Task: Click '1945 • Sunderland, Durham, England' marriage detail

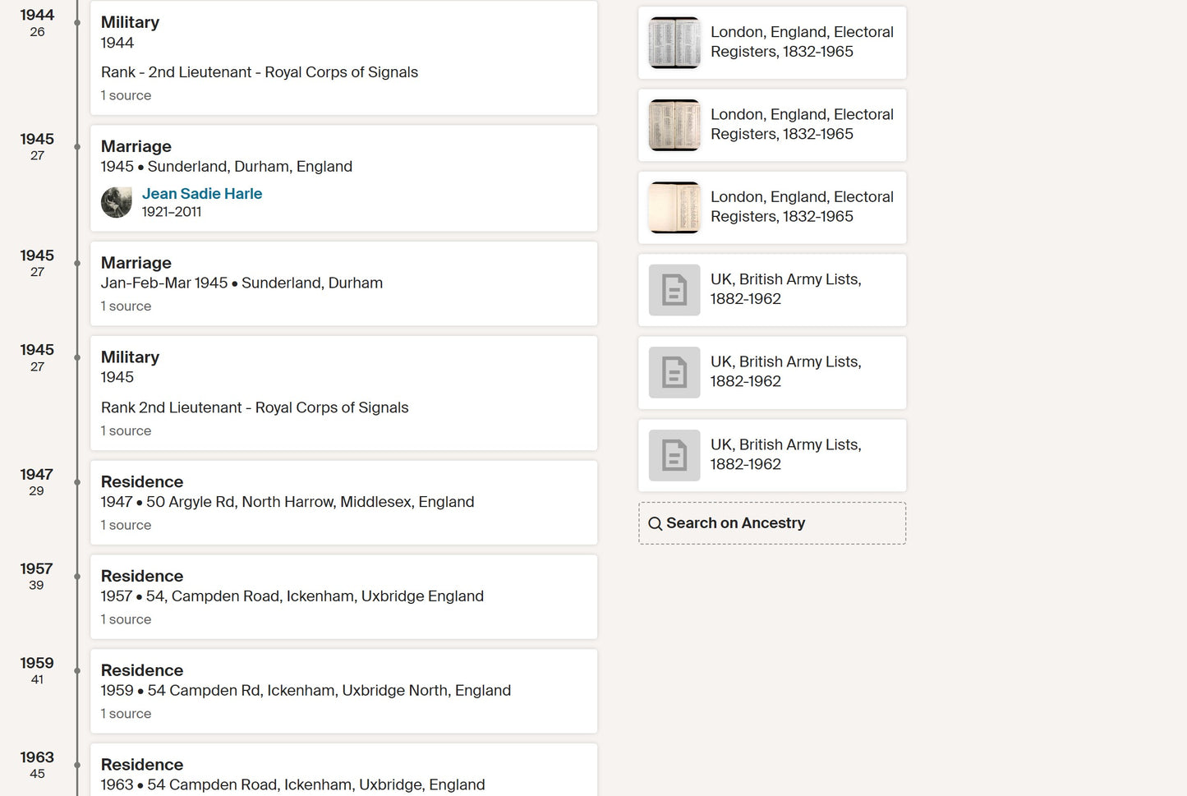Action: [227, 167]
